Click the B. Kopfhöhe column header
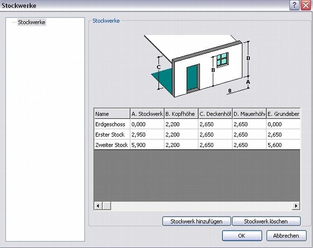This screenshot has width=313, height=248. pyautogui.click(x=181, y=114)
